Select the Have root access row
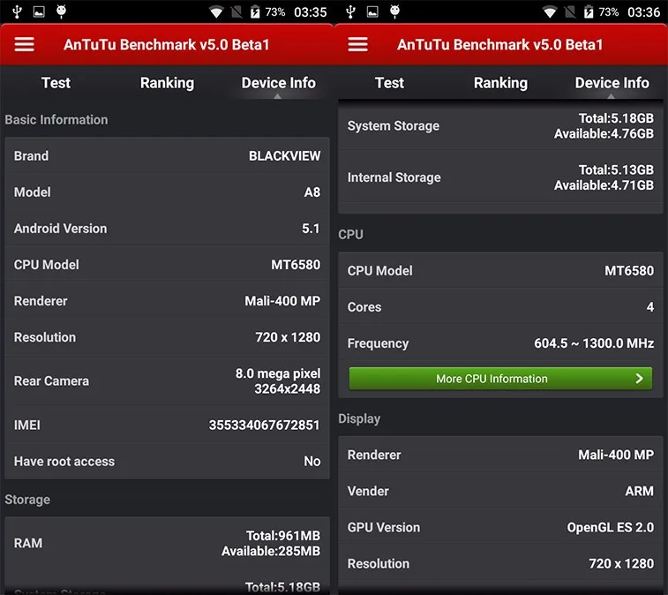Viewport: 668px width, 595px height. 167,461
